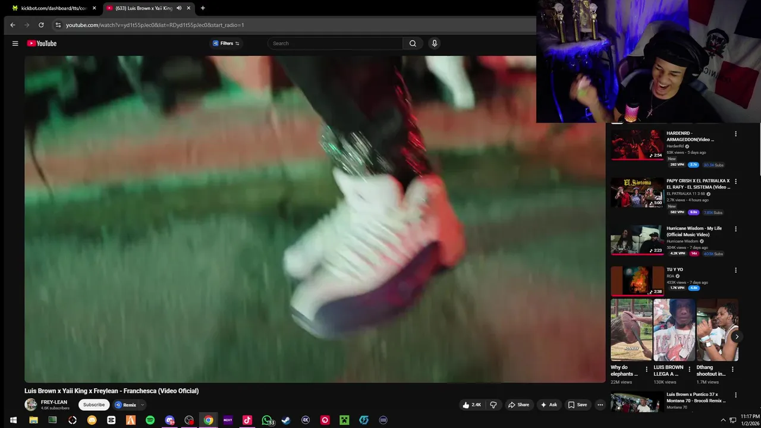
Task: Open options for PAPY CRISH El Sistema video
Action: (735, 181)
